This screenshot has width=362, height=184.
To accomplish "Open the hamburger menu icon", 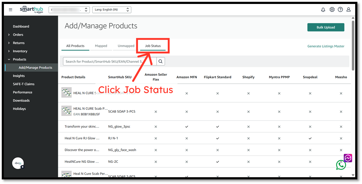I will [10, 10].
